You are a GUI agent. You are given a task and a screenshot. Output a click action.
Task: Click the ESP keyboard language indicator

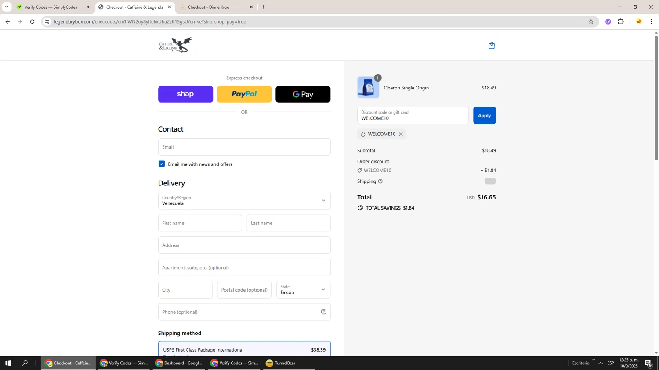coord(611,363)
